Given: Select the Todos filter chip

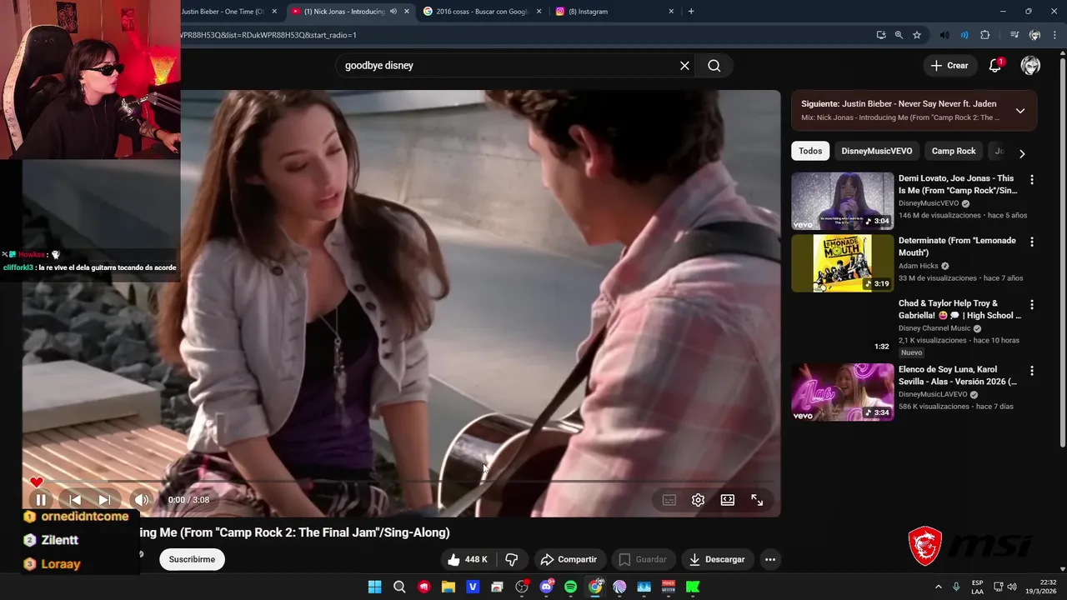Looking at the screenshot, I should [810, 151].
